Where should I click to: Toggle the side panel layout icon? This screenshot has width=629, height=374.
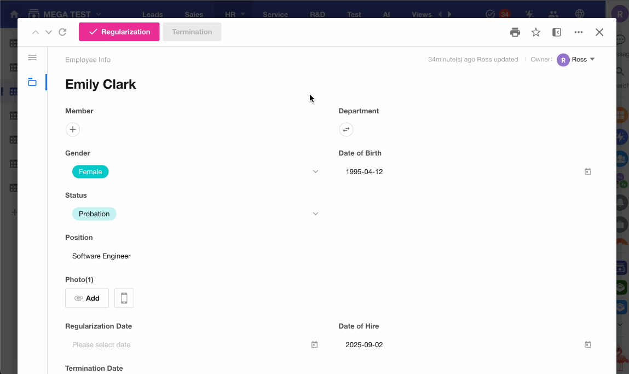click(556, 32)
